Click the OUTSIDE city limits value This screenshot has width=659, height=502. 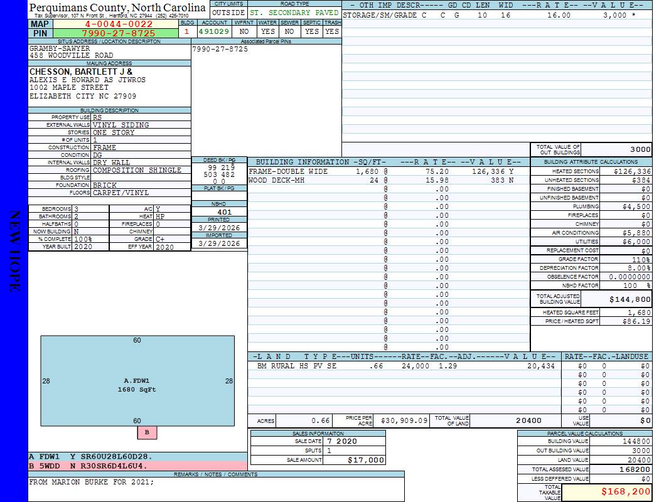click(x=228, y=13)
